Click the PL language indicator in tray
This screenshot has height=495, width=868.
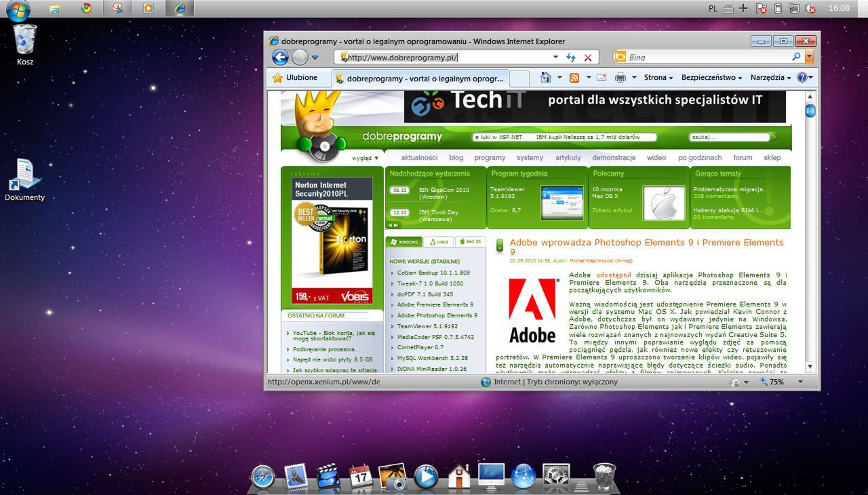click(x=713, y=8)
